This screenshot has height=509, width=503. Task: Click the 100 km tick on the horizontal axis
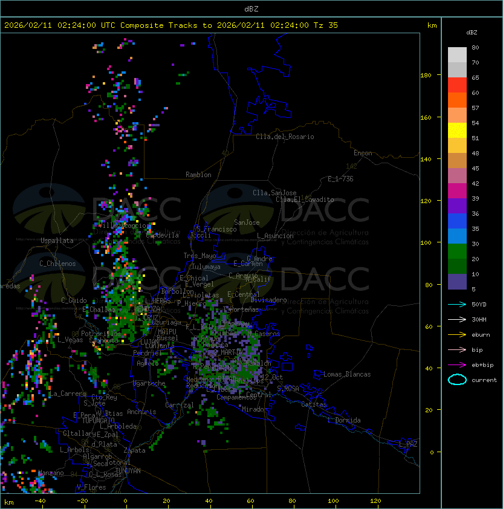tap(334, 501)
